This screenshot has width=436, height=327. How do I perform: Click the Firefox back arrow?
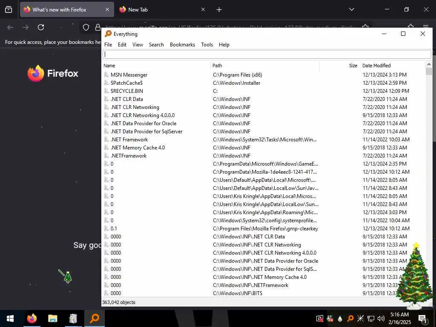coord(10,27)
